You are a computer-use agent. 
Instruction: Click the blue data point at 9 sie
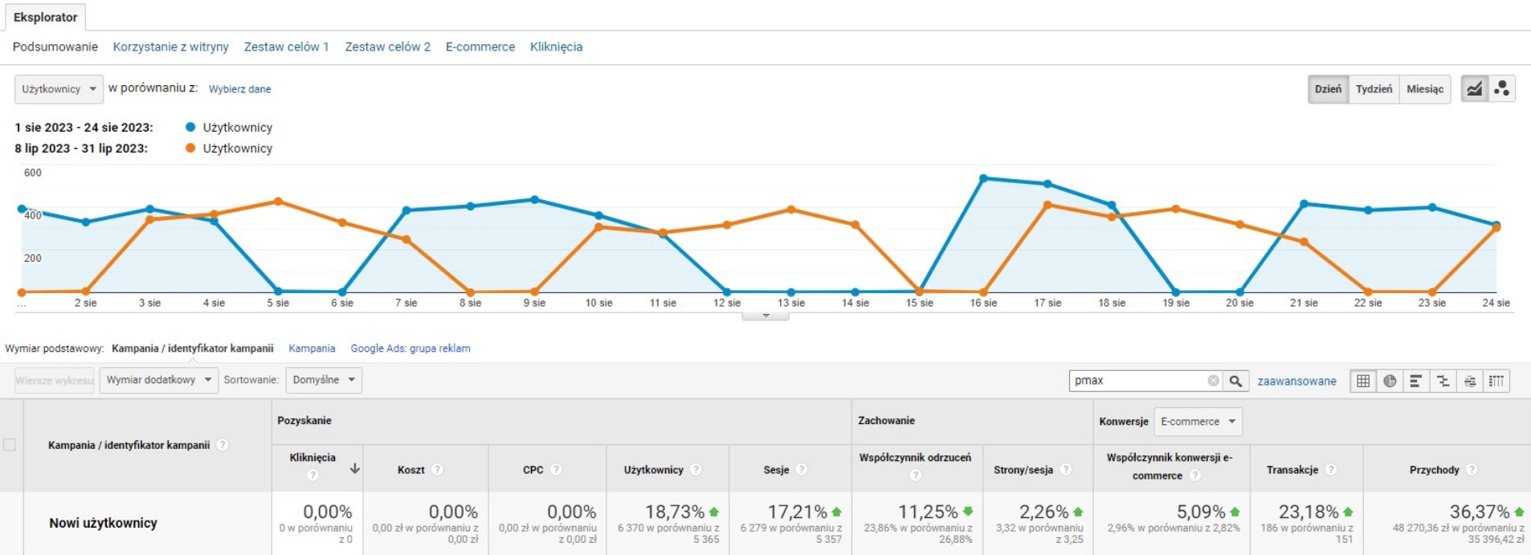click(535, 199)
